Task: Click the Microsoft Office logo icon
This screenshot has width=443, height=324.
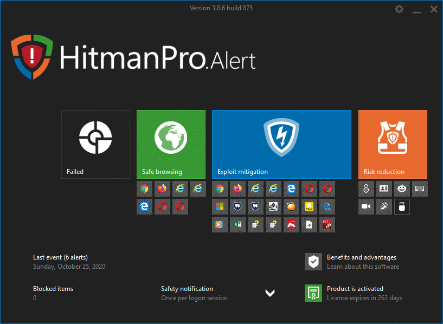Action: pos(220,207)
